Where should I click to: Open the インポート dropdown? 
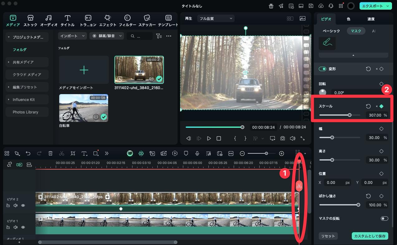[72, 36]
